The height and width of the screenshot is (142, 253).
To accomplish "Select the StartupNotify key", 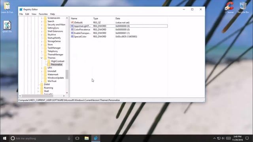I will pyautogui.click(x=54, y=38).
